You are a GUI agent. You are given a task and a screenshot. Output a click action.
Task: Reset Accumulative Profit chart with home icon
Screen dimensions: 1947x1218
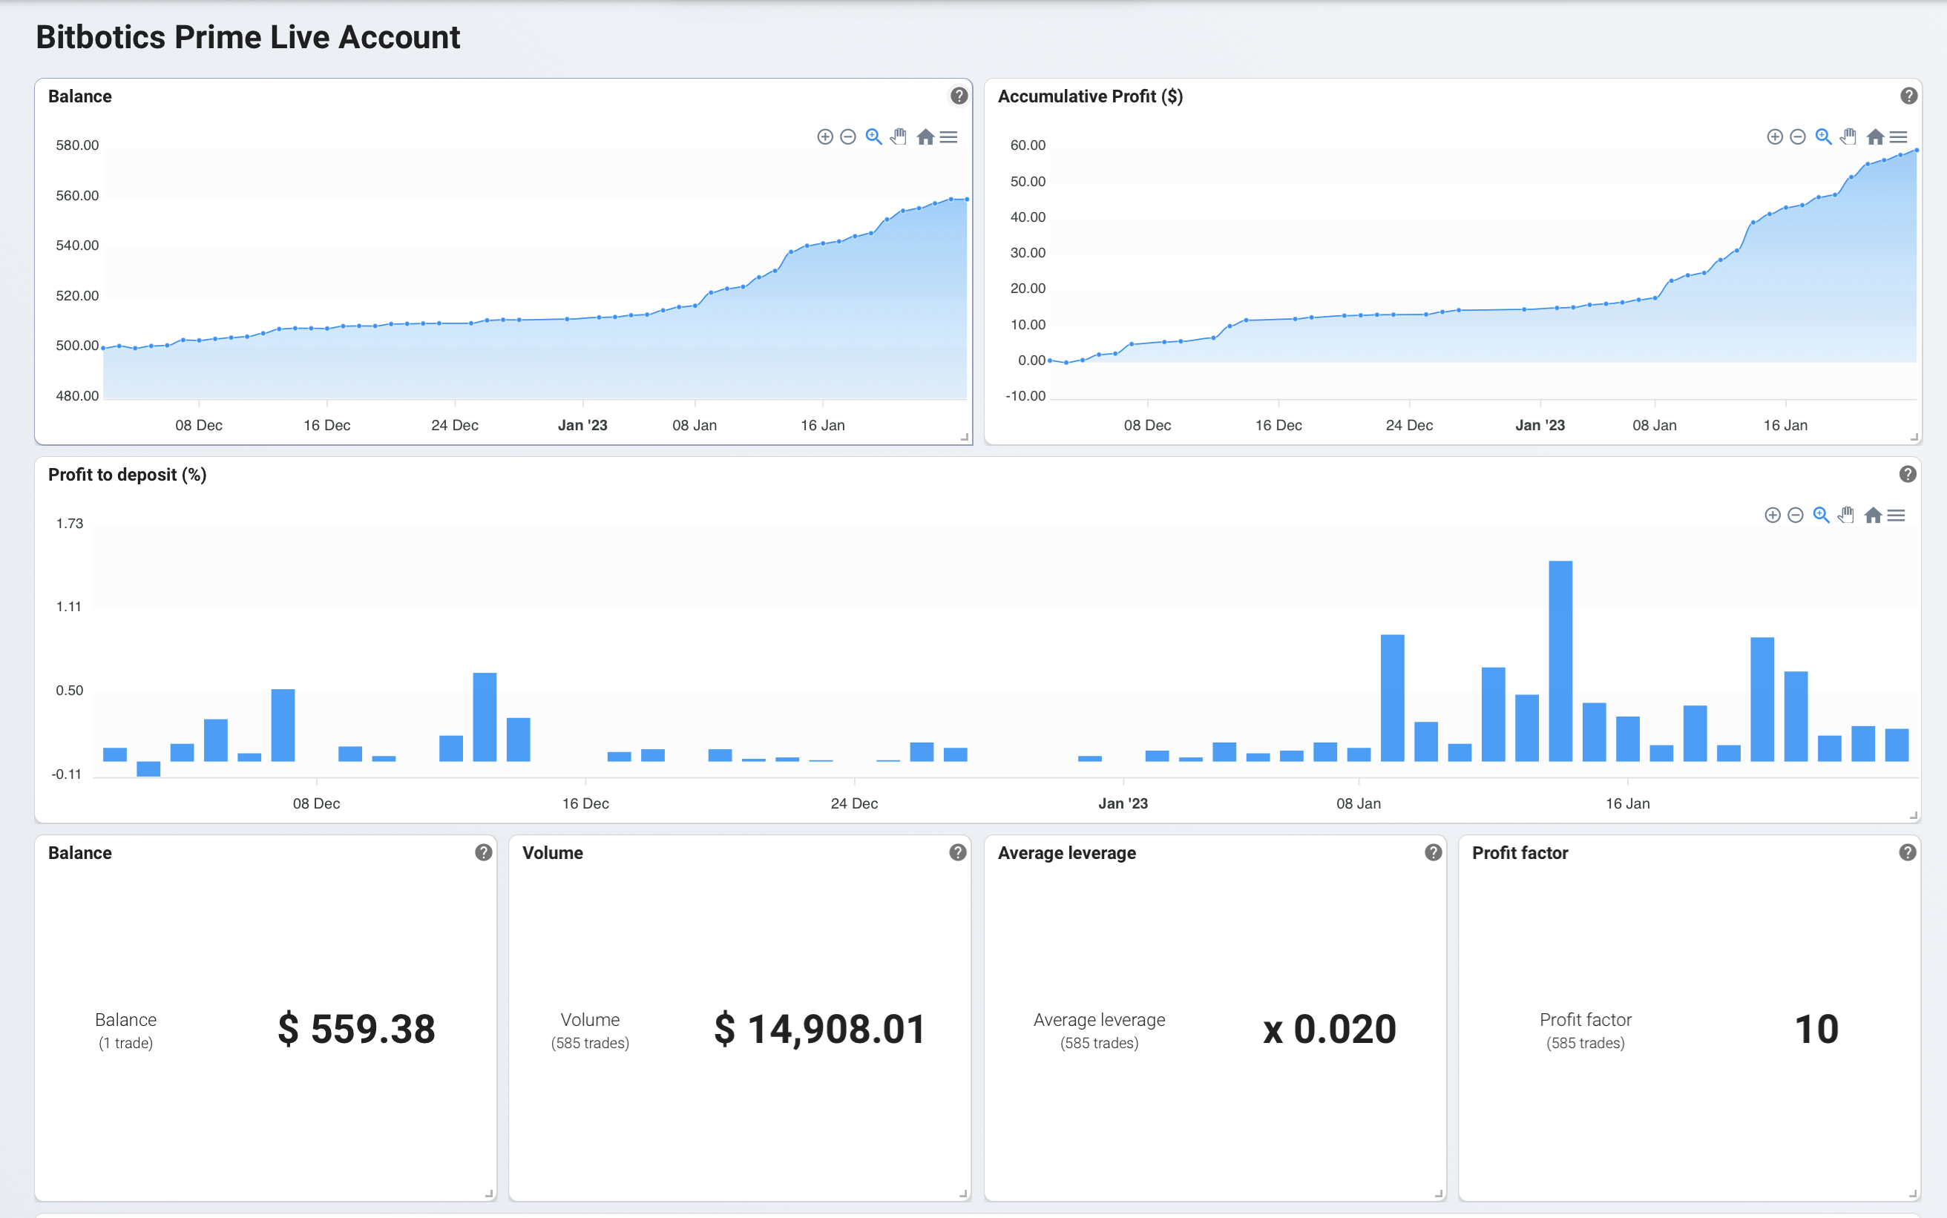(1875, 137)
